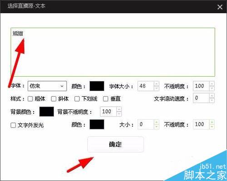Increase 背景不透明度 with the up arrow
Image resolution: width=227 pixels, height=181 pixels.
pos(119,109)
